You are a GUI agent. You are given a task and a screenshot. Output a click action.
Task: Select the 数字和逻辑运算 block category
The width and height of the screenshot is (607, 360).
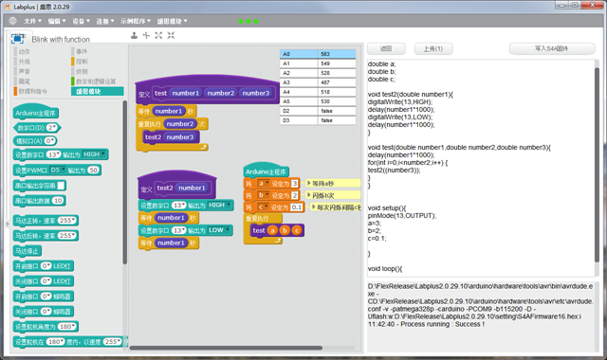click(95, 81)
